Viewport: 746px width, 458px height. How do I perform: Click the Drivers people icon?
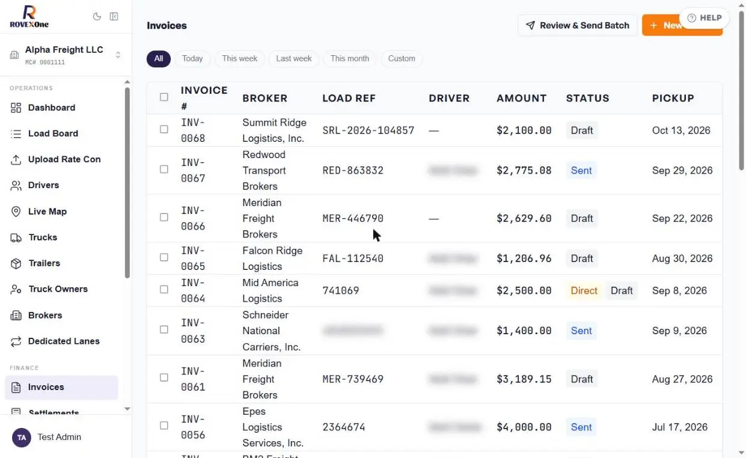(x=16, y=186)
